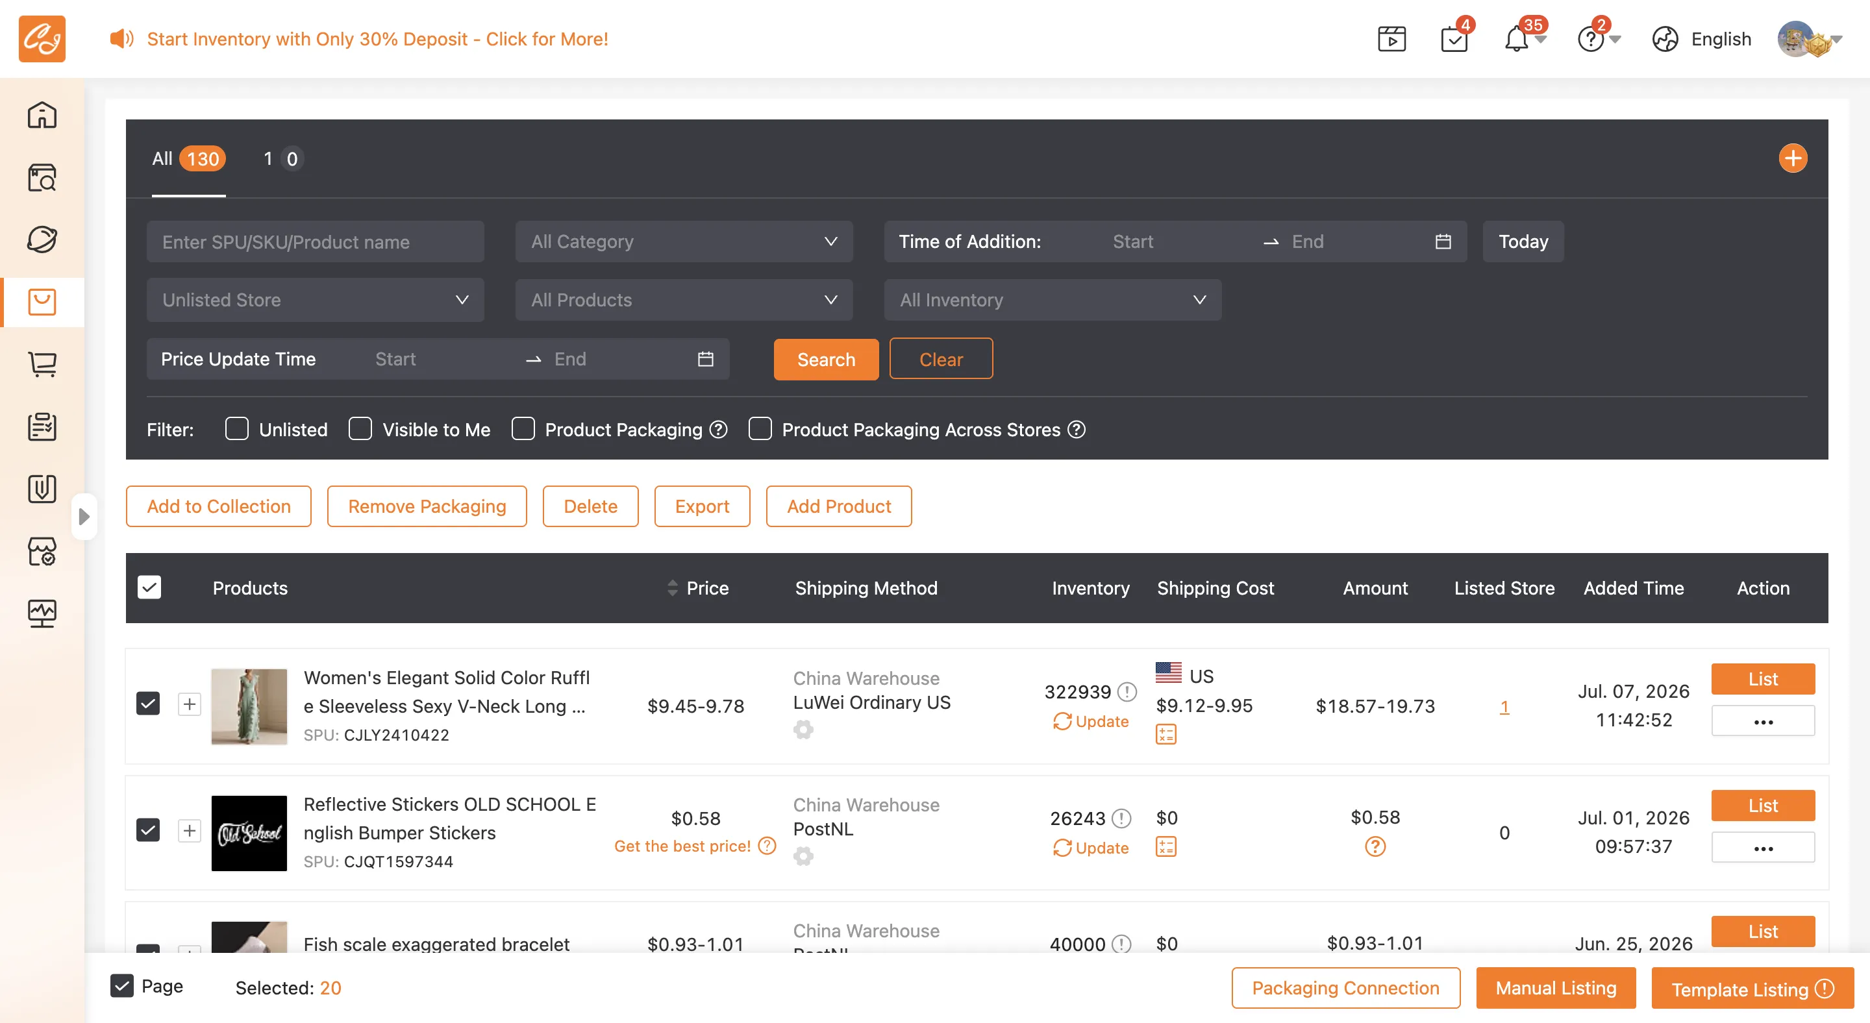The width and height of the screenshot is (1870, 1023).
Task: Click the 30% Deposit announcement link
Action: tap(377, 38)
